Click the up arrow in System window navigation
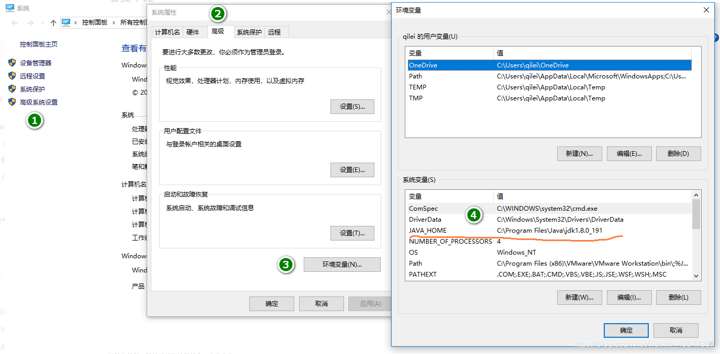The height and width of the screenshot is (354, 720). [x=53, y=22]
